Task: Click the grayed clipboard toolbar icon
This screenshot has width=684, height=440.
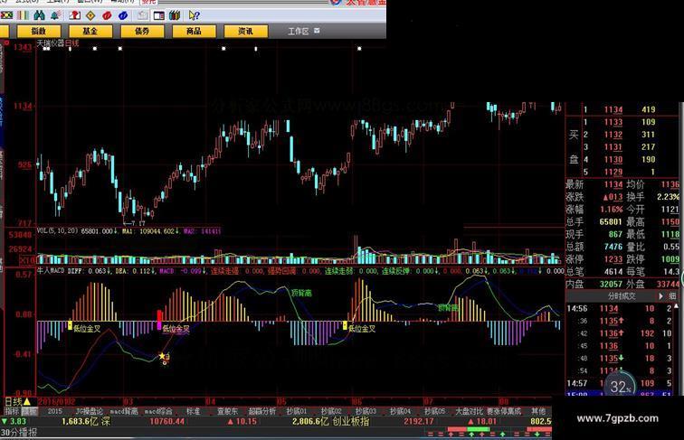Action: (x=143, y=15)
